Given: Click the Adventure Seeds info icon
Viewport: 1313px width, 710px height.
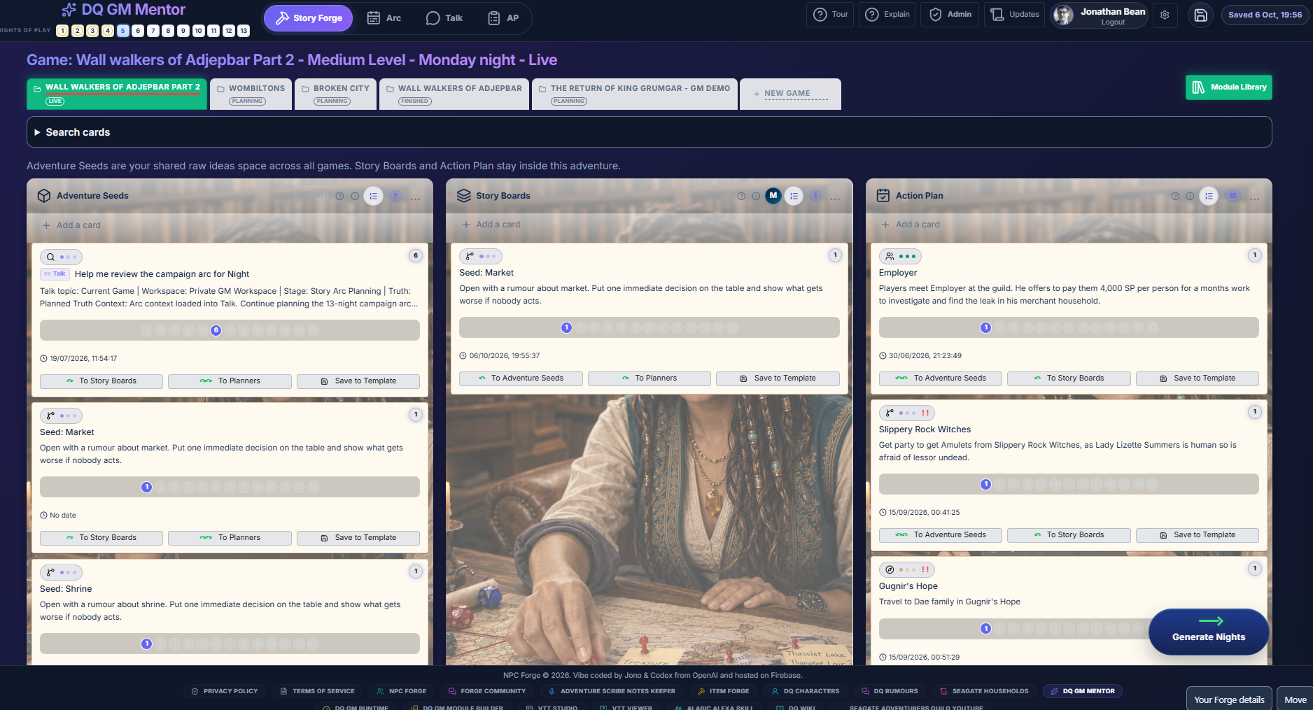Looking at the screenshot, I should pyautogui.click(x=355, y=197).
